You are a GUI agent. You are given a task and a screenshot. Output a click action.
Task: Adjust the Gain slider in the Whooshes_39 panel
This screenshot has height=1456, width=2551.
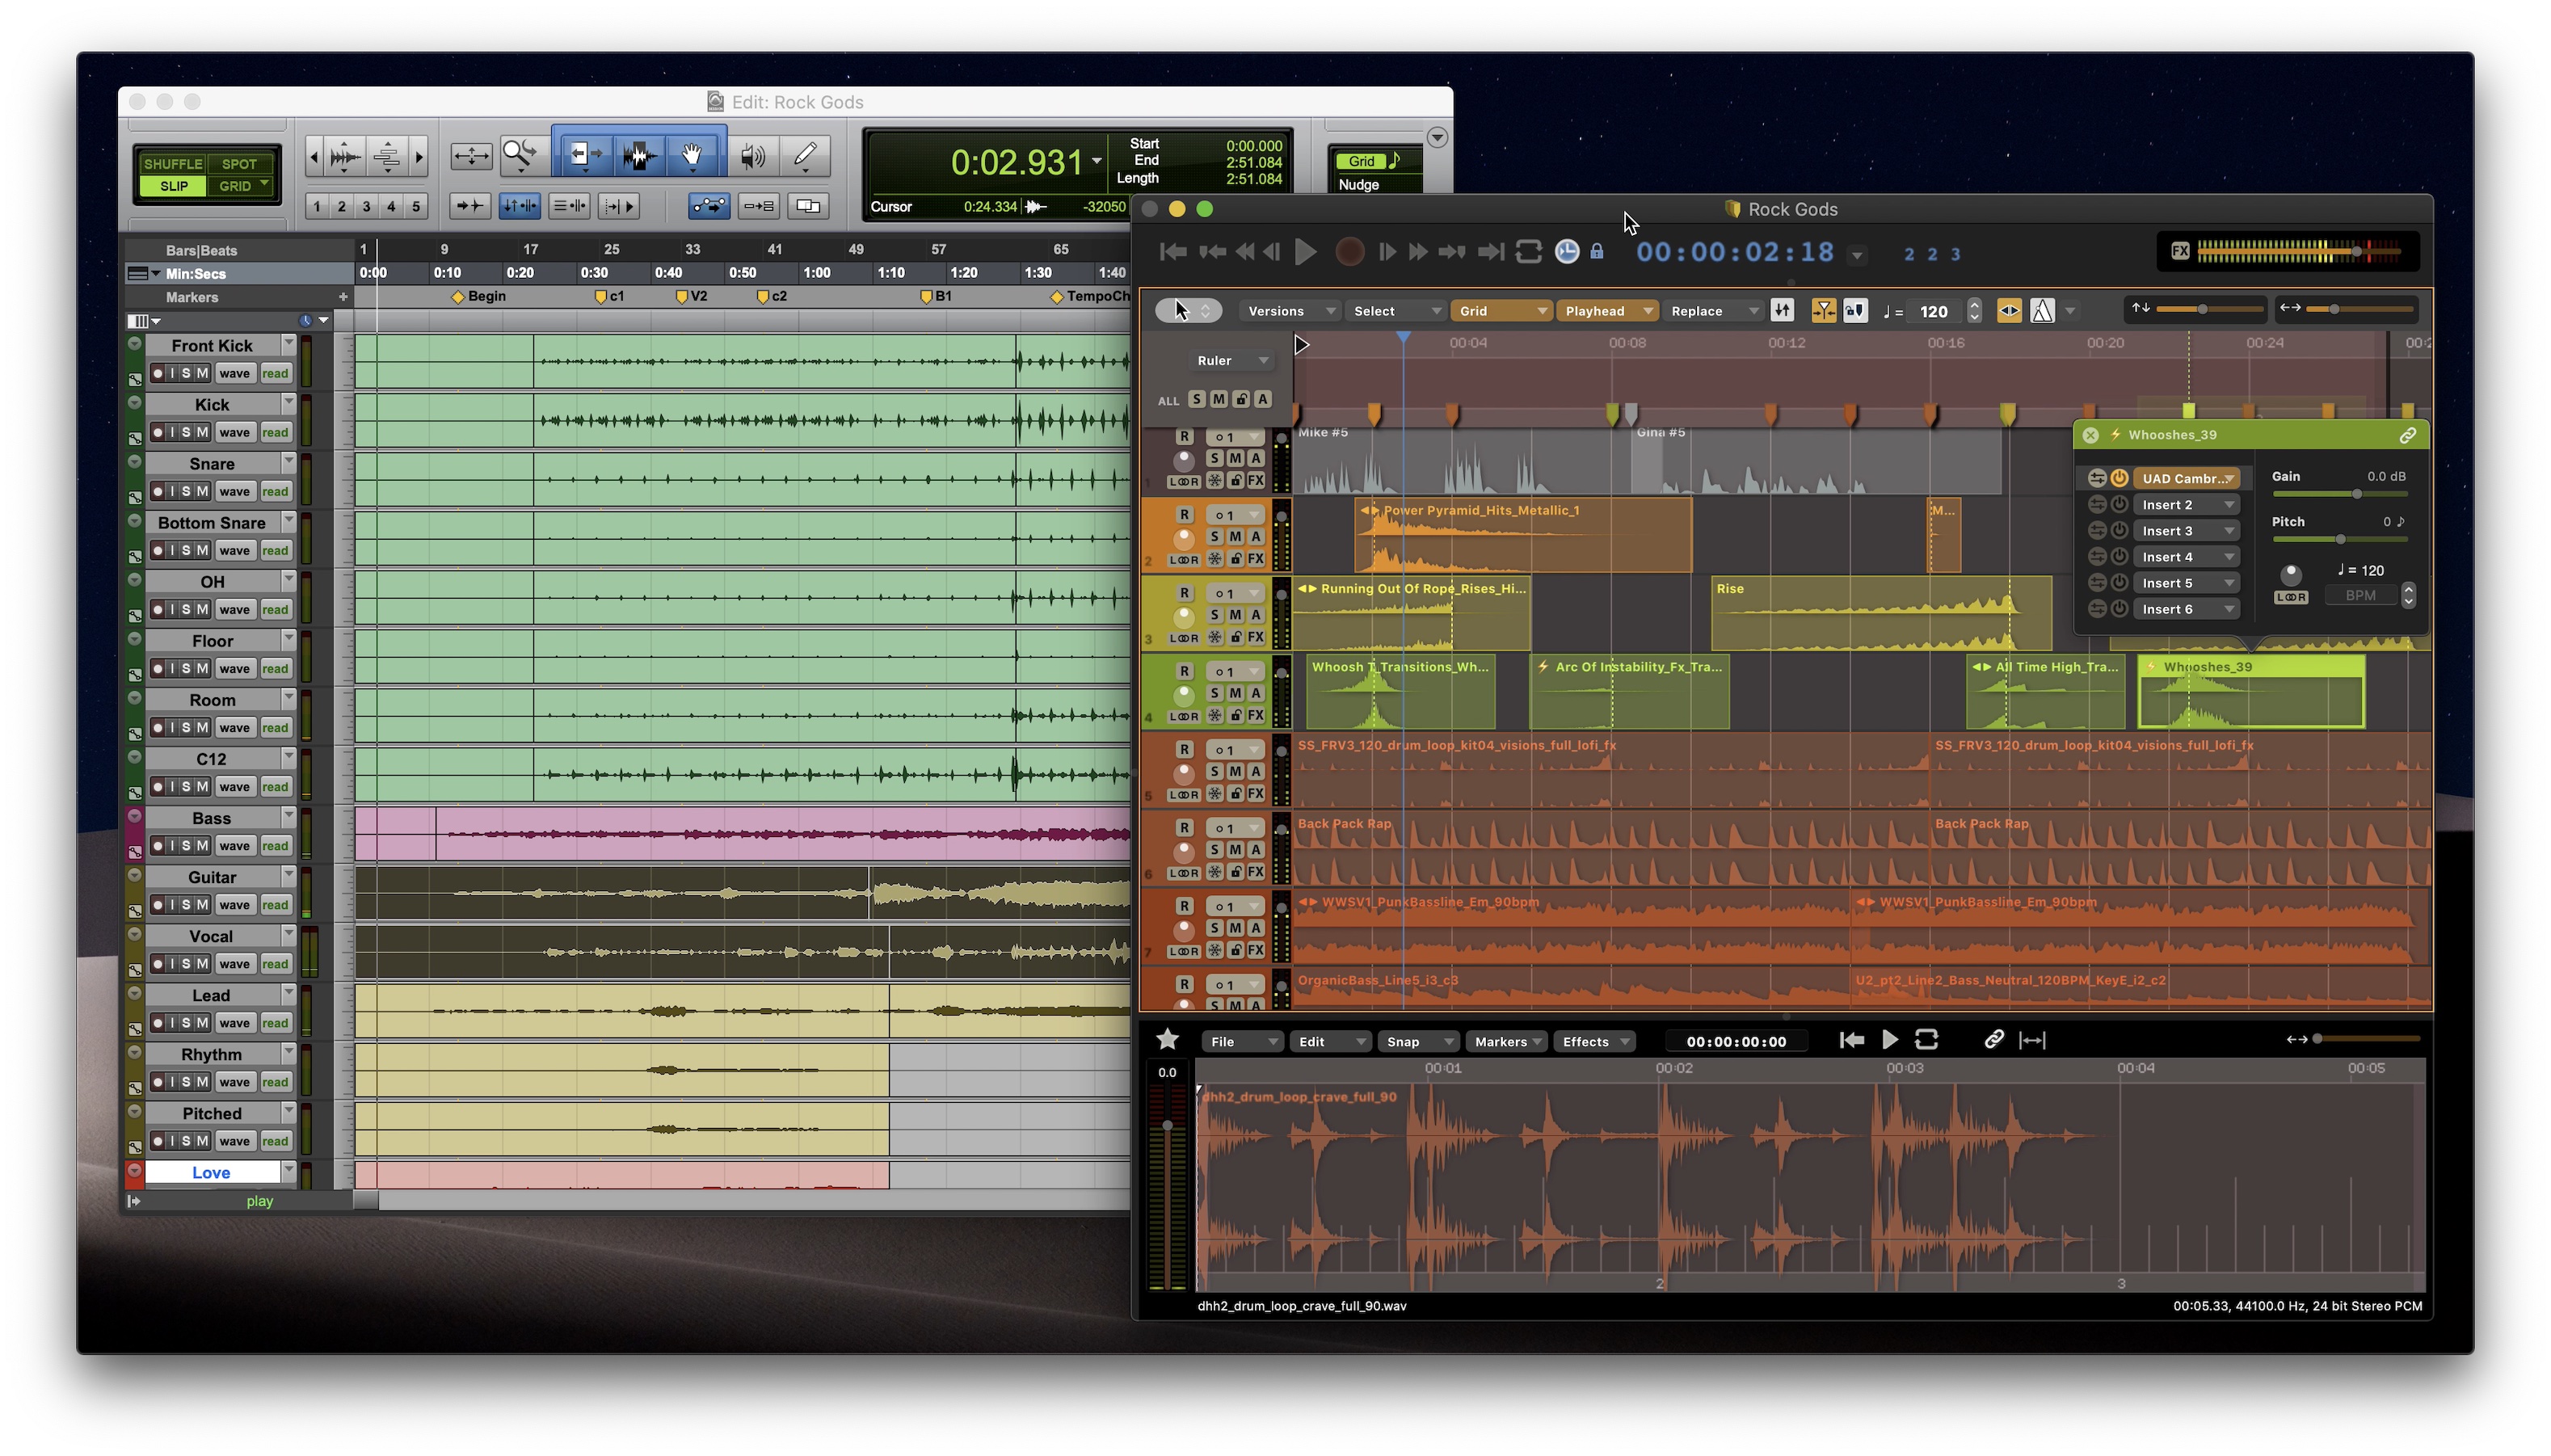tap(2356, 494)
